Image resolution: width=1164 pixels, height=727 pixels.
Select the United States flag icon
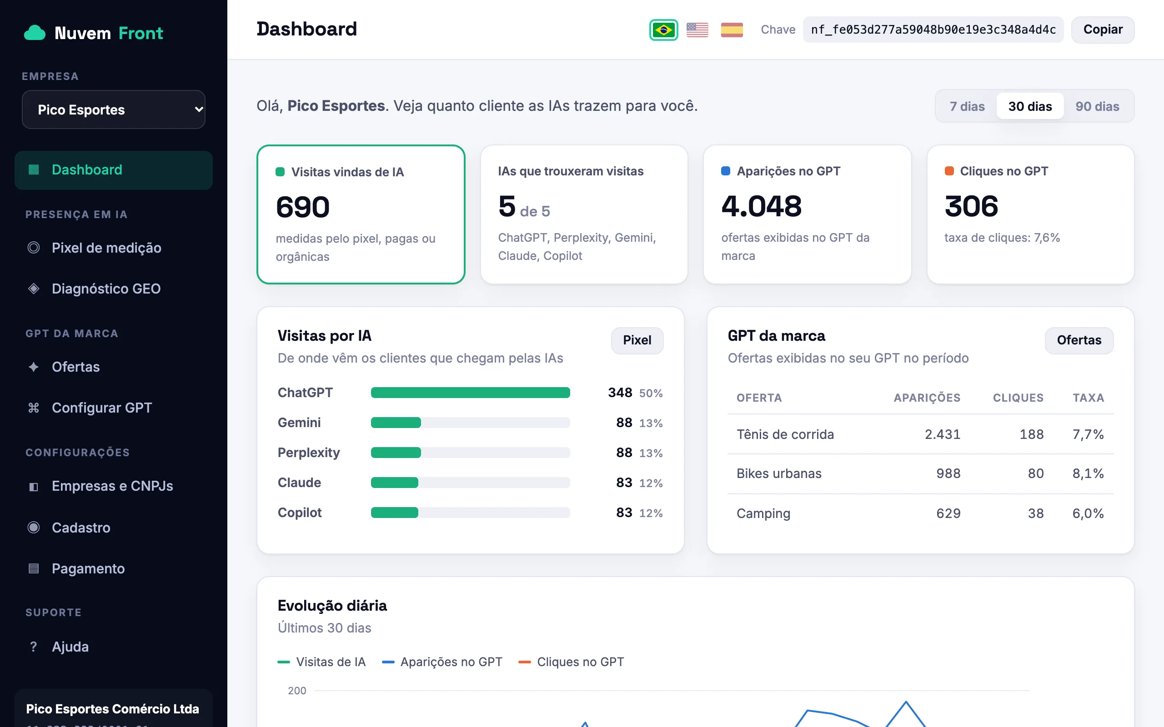(697, 30)
